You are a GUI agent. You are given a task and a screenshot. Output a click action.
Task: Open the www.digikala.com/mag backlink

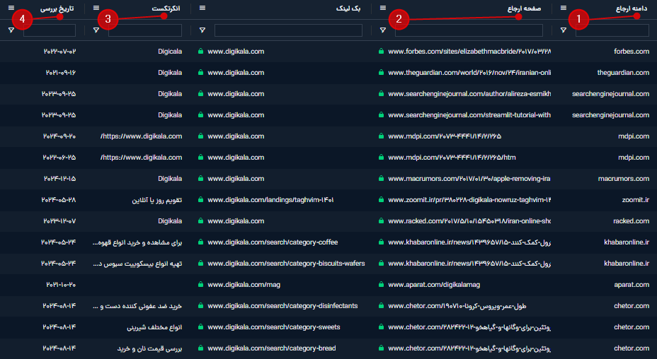point(244,285)
